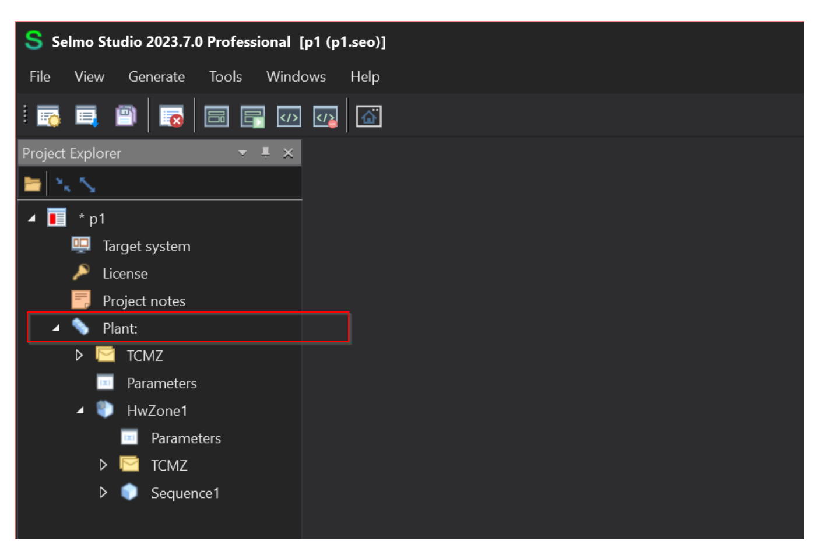Click the green Selmo S logo icon
Screen dimensions: 826x558
click(34, 40)
